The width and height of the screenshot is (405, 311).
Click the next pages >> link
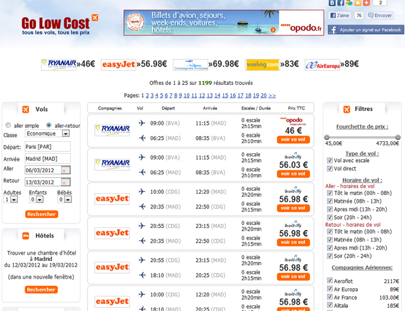click(x=272, y=96)
